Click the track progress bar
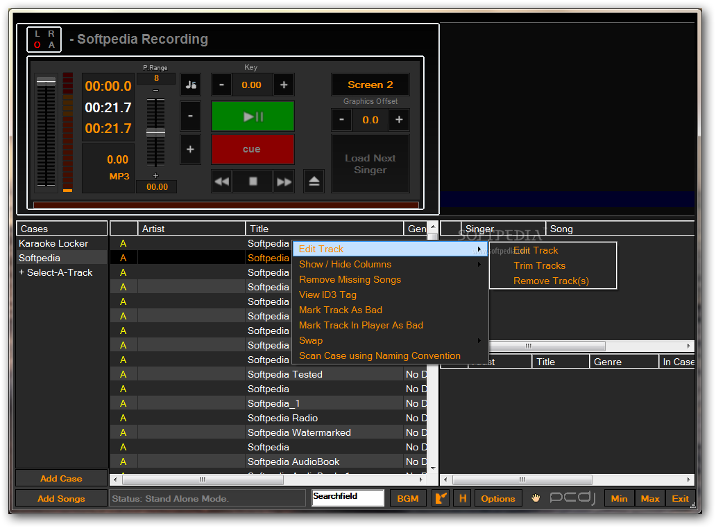 pyautogui.click(x=226, y=205)
